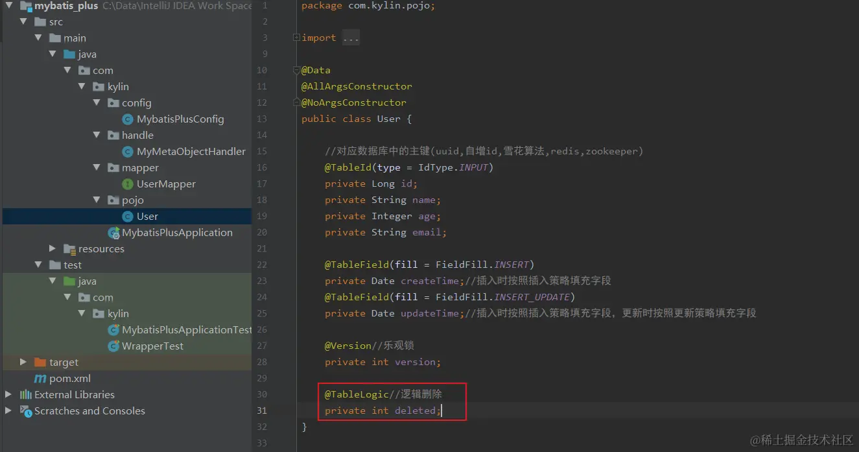Click the handle package icon

[113, 135]
